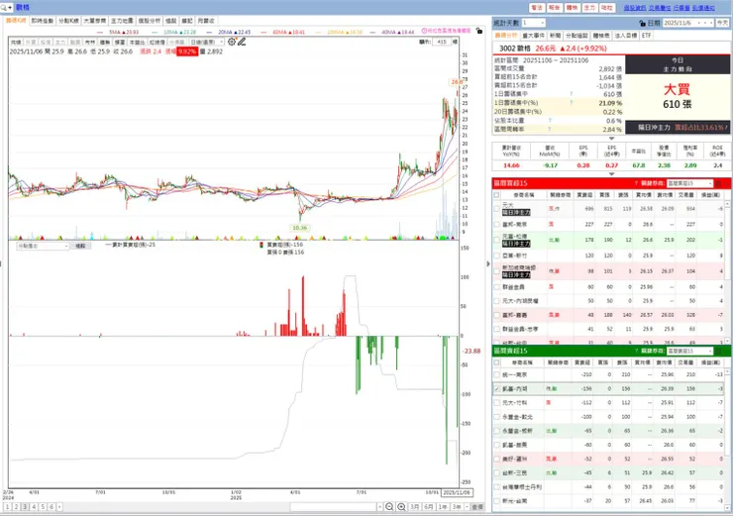Expand the arrow below main-force summary box

pos(611,139)
